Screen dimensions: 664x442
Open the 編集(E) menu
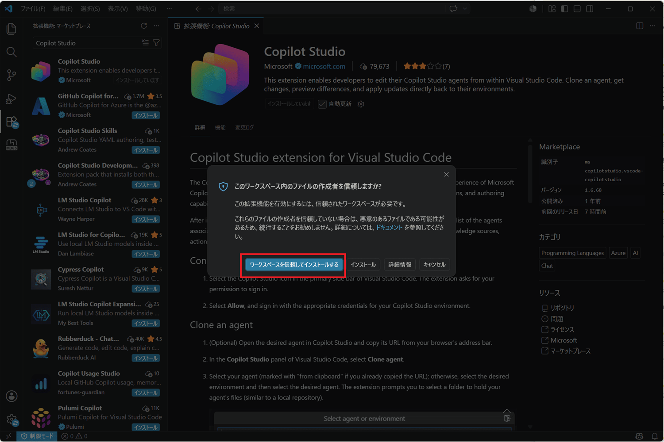pyautogui.click(x=63, y=9)
